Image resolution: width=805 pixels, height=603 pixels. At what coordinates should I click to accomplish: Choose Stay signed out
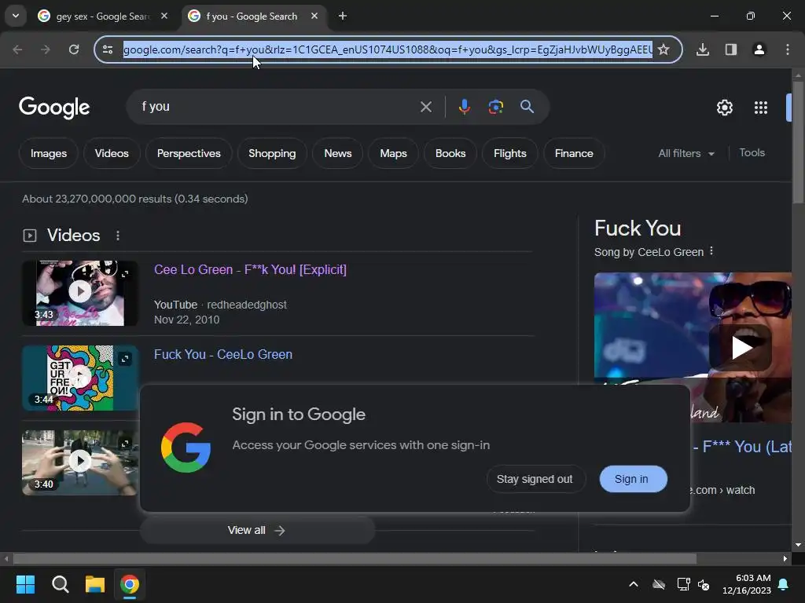click(x=535, y=479)
